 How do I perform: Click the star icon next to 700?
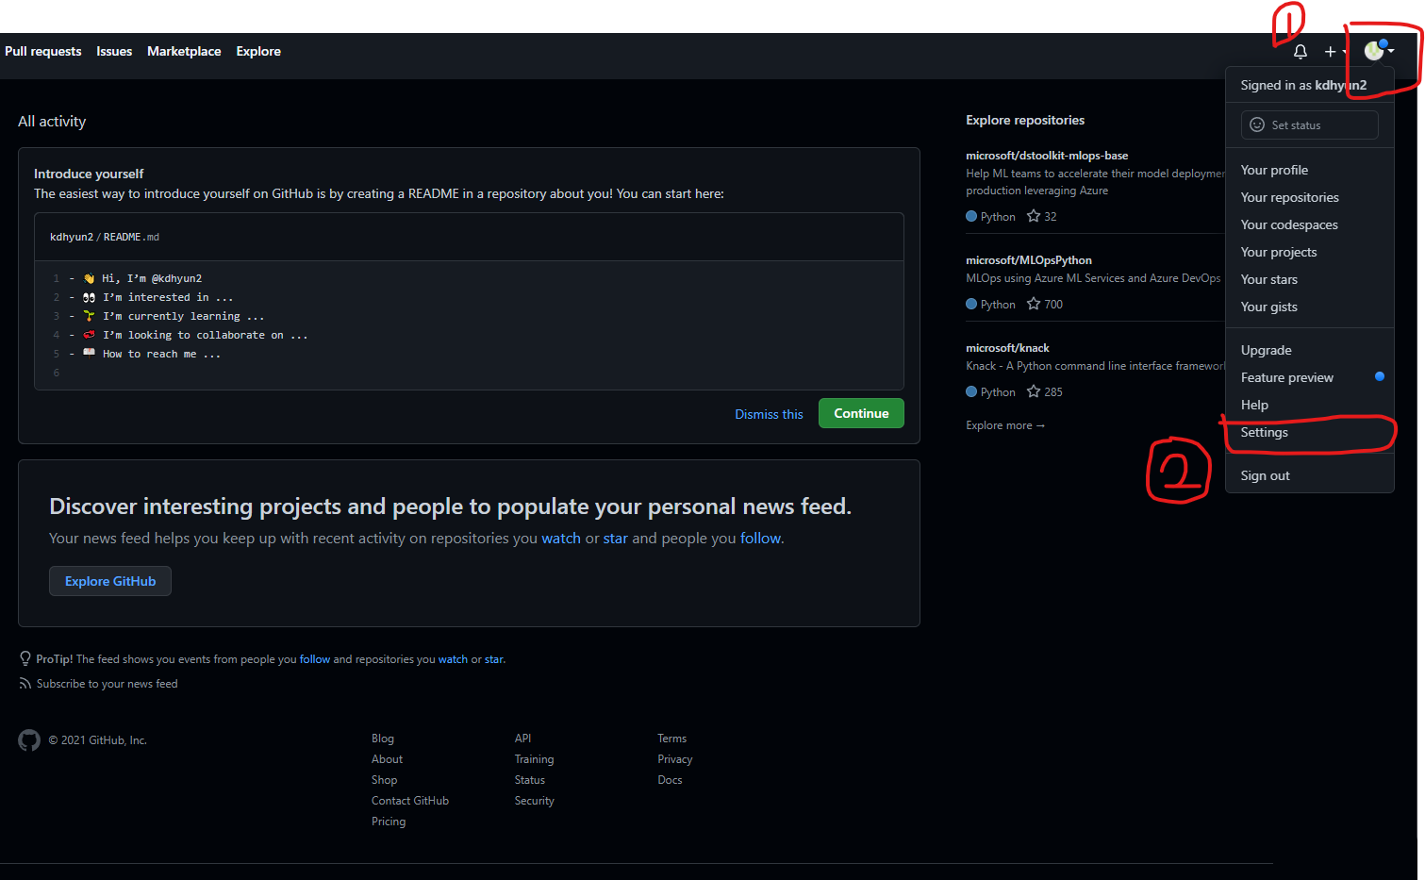1034,304
